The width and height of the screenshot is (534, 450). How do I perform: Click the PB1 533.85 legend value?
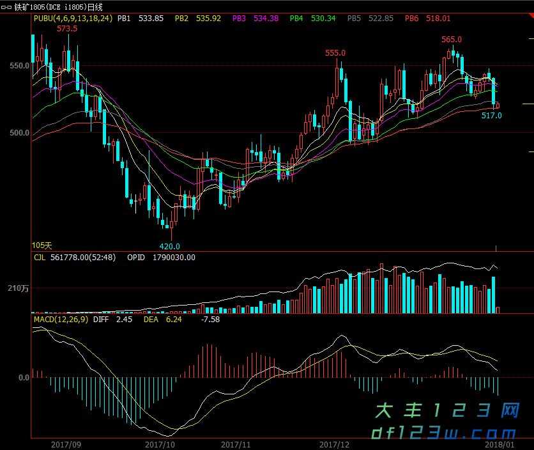click(x=140, y=19)
